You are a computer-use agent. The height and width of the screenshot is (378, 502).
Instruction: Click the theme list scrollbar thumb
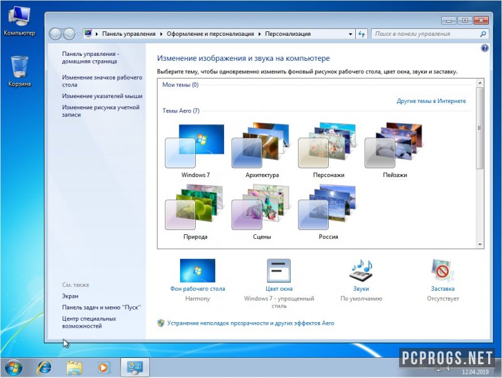click(x=480, y=128)
